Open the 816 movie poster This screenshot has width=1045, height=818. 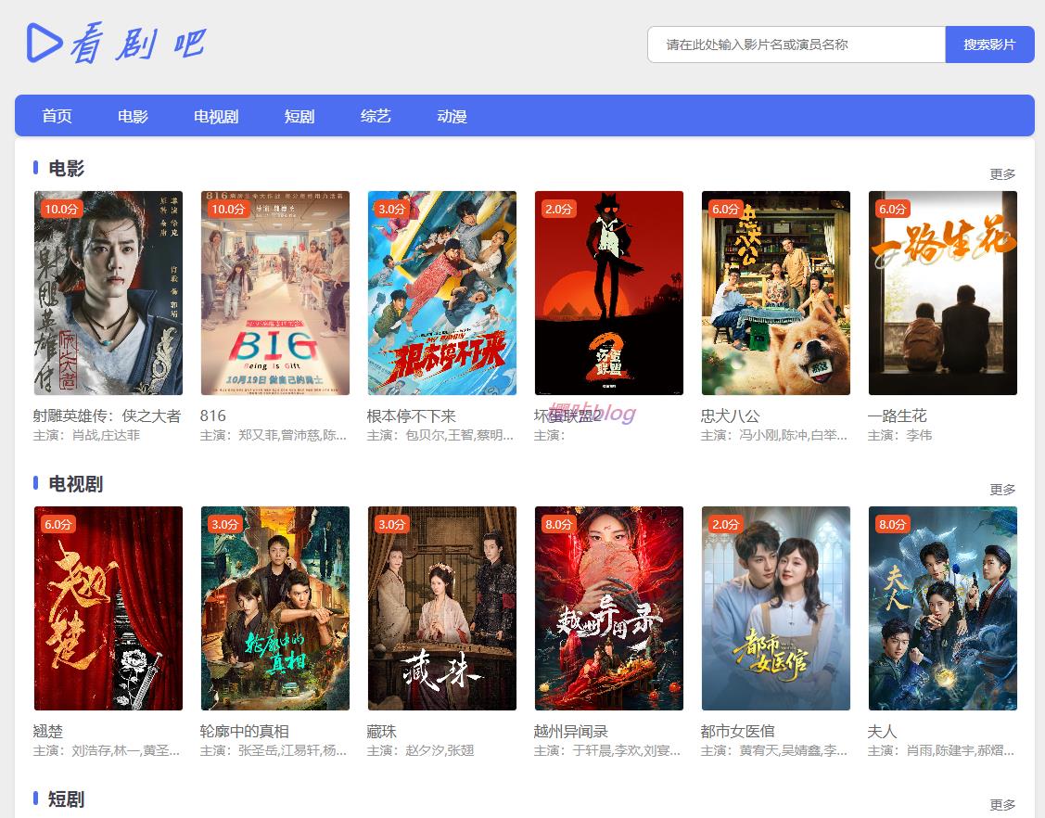coord(275,293)
